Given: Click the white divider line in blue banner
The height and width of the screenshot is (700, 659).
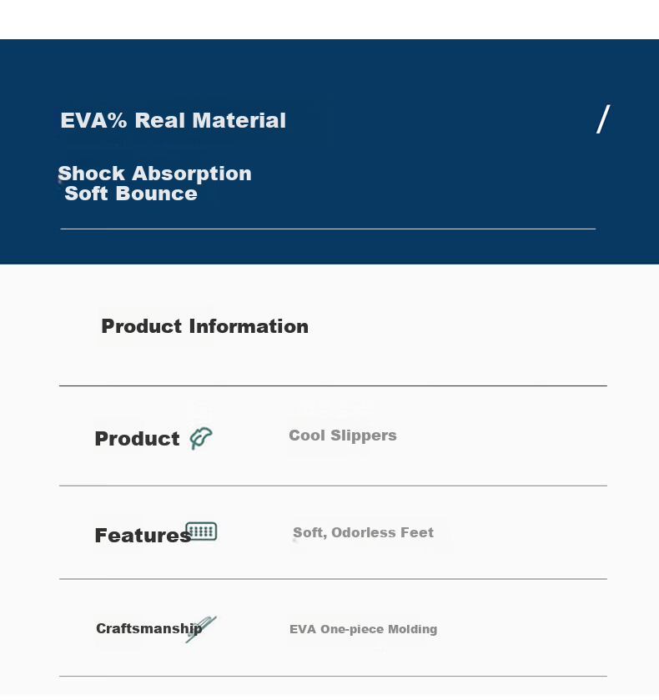Looking at the screenshot, I should 328,229.
